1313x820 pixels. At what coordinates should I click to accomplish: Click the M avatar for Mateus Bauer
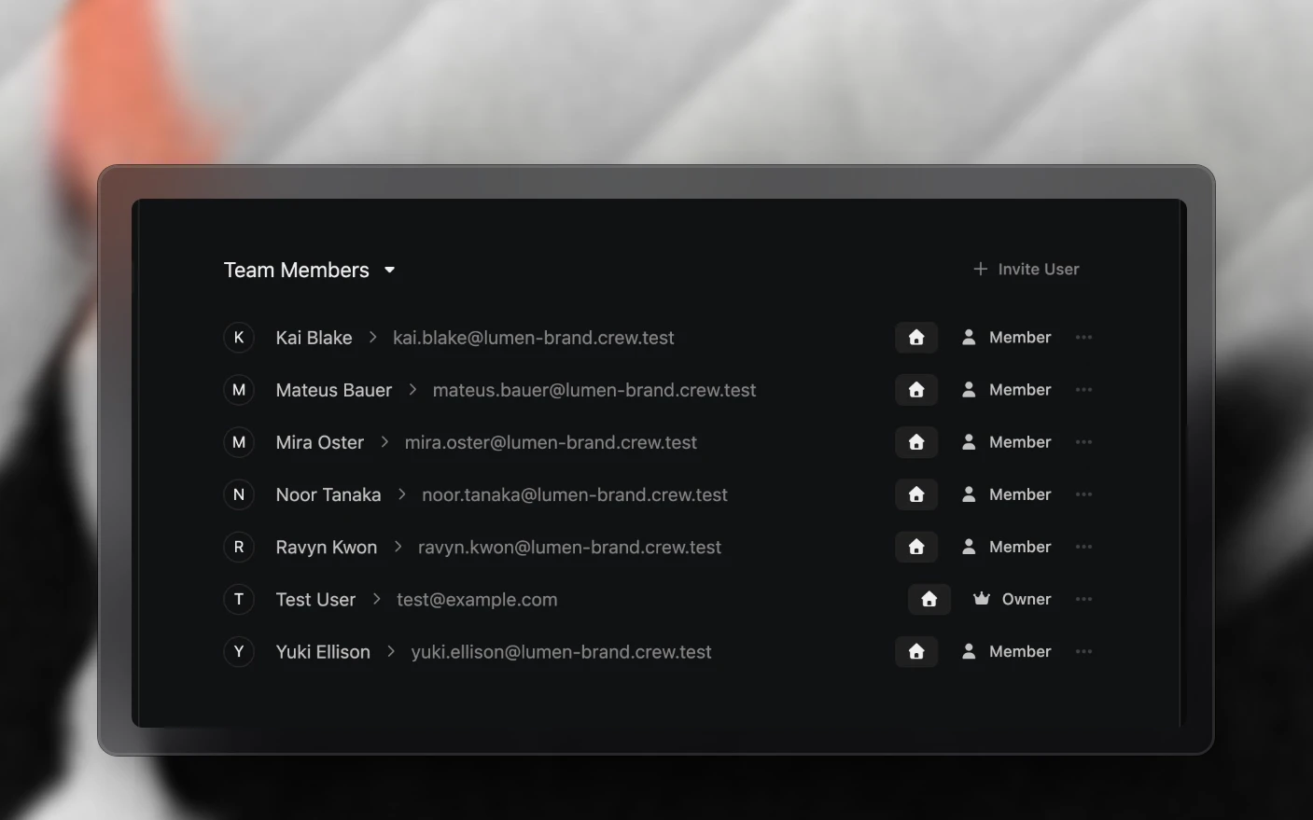[239, 390]
